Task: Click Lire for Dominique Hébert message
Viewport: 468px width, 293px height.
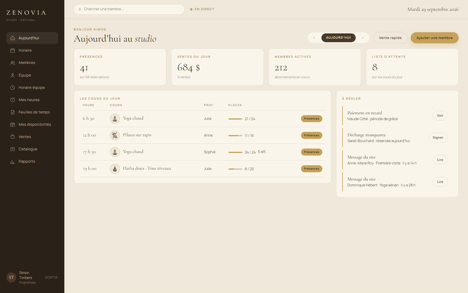Action: (440, 182)
